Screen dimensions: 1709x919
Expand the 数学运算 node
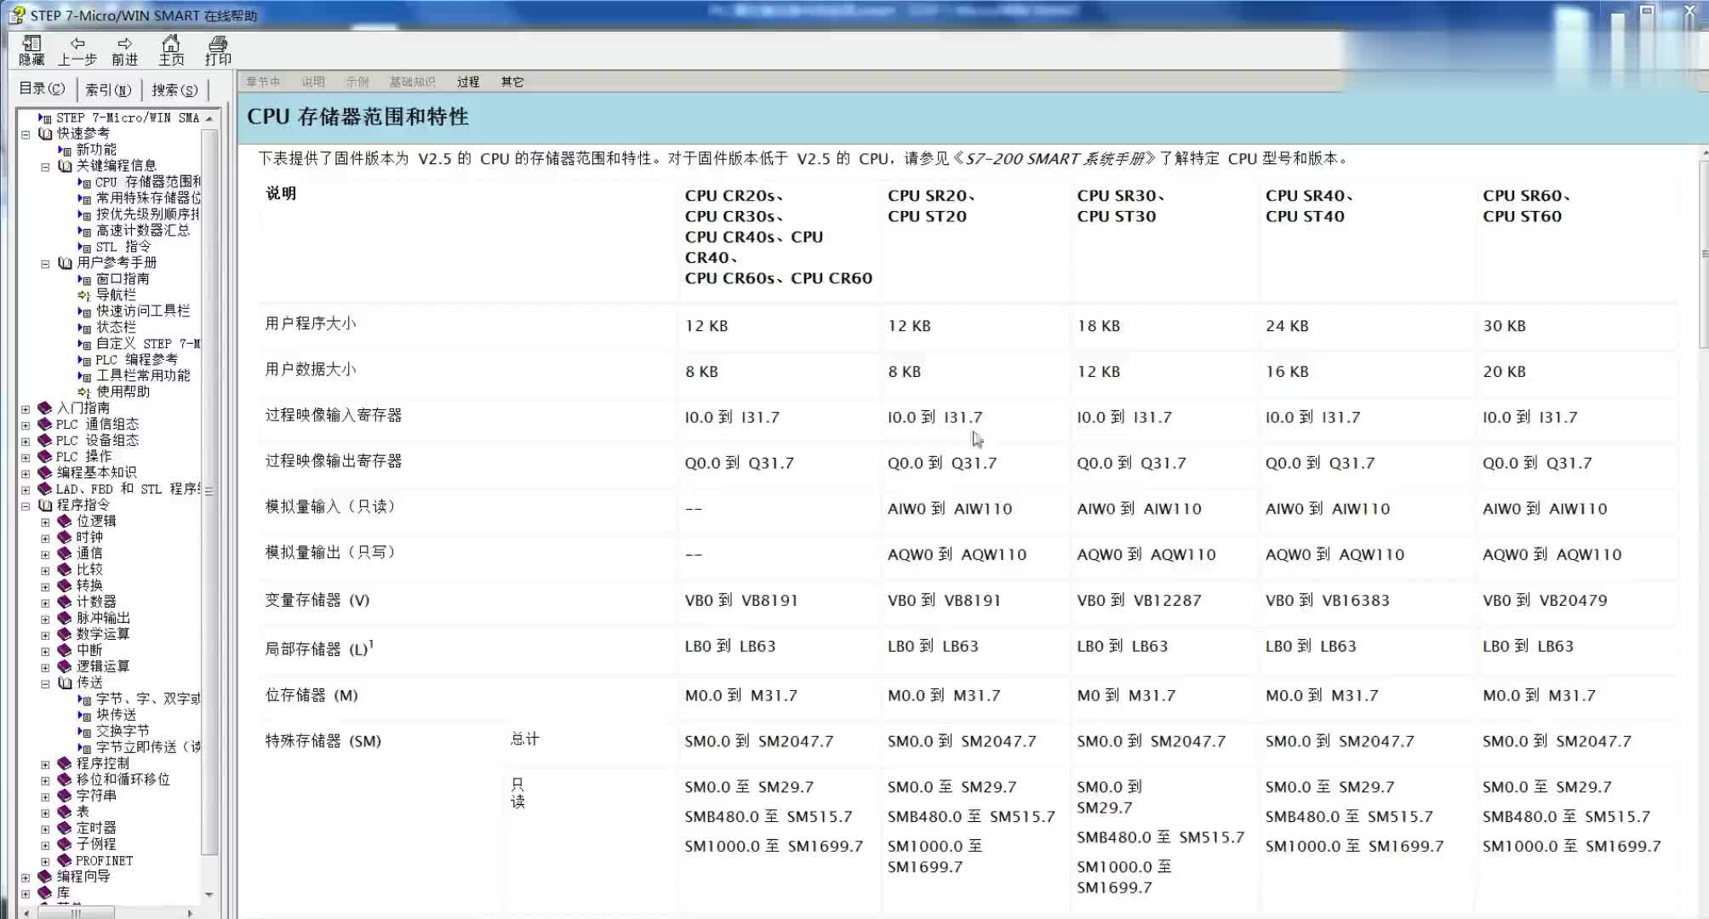pyautogui.click(x=45, y=636)
